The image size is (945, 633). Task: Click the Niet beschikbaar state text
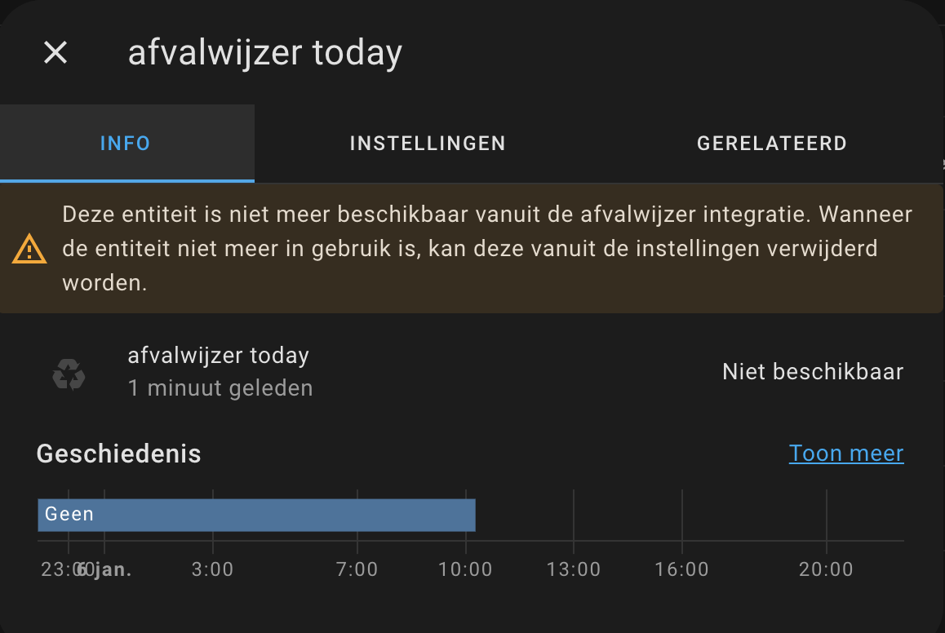coord(812,371)
